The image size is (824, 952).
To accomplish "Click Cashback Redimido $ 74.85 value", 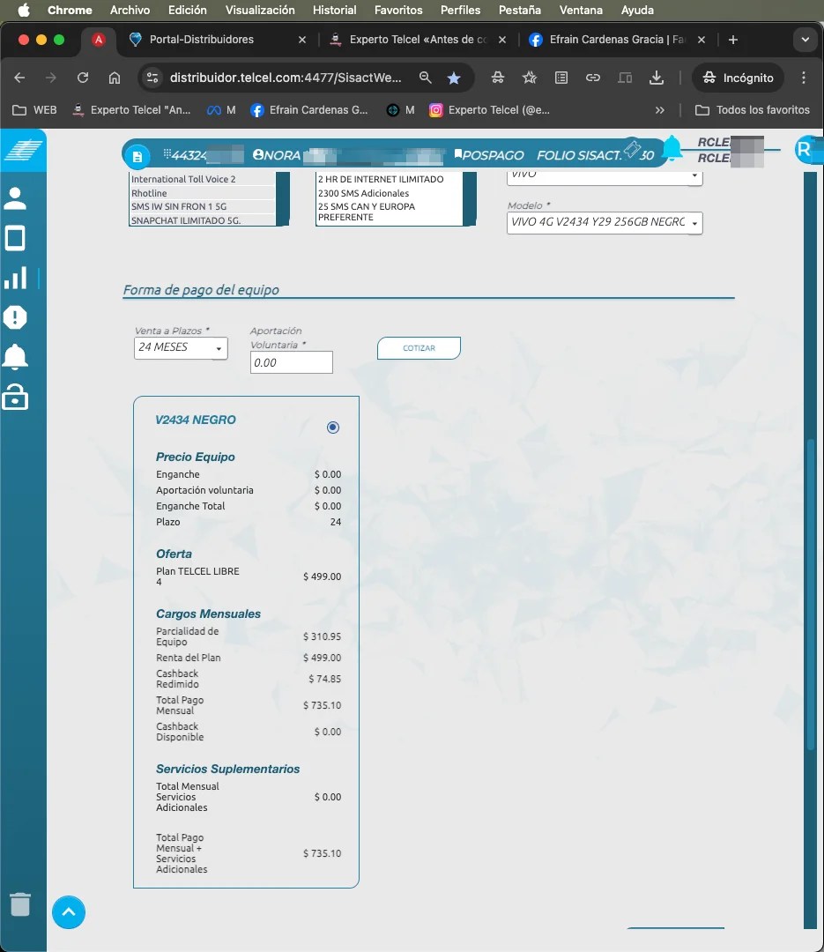I will pos(324,679).
